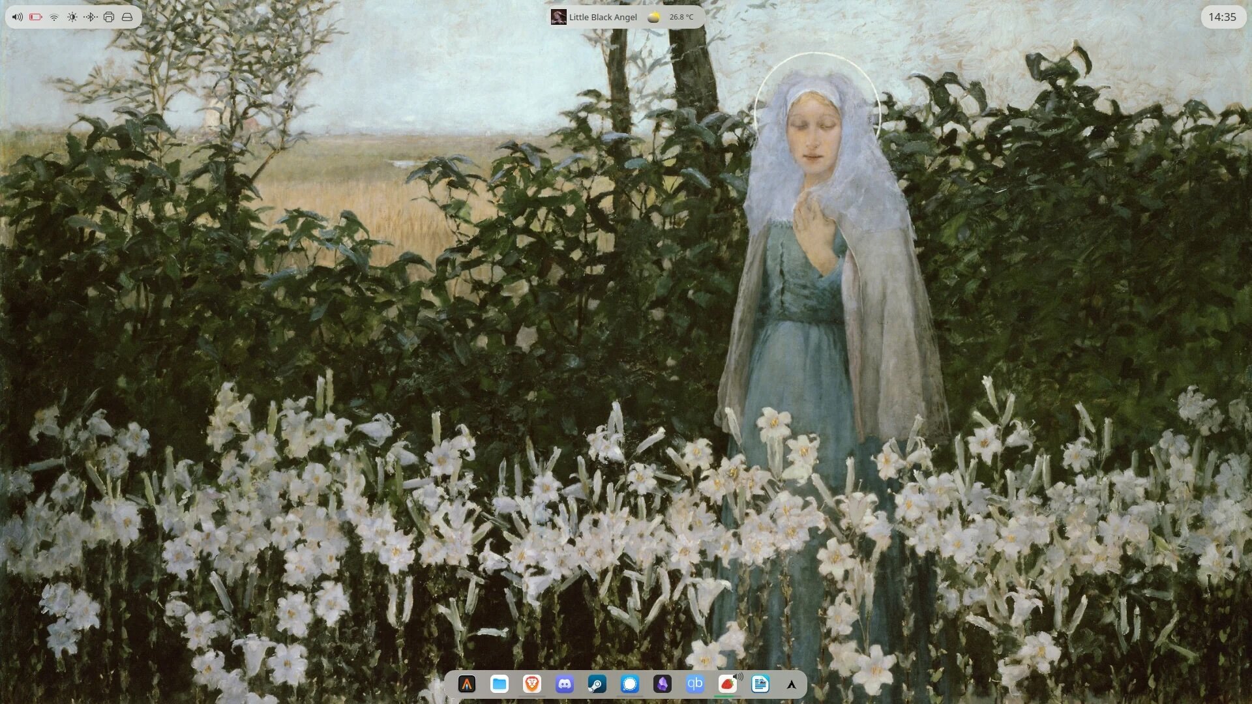This screenshot has width=1252, height=704.
Task: Open the strawberry music player in dock
Action: point(727,684)
